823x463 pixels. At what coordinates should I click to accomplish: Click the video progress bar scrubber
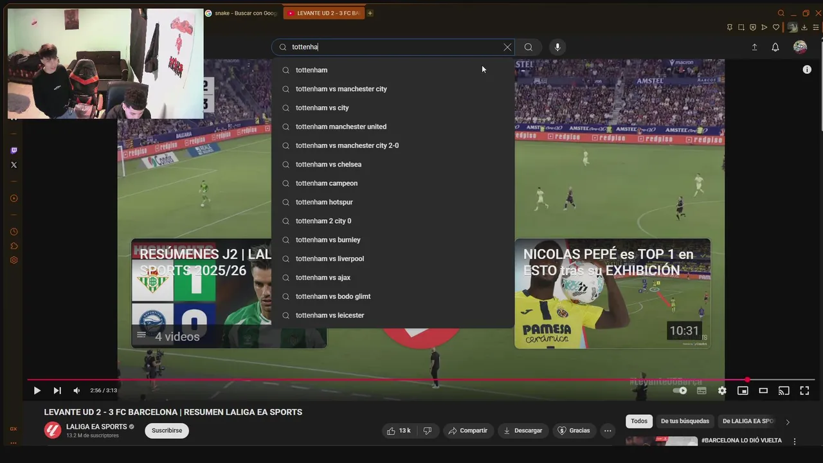[747, 380]
